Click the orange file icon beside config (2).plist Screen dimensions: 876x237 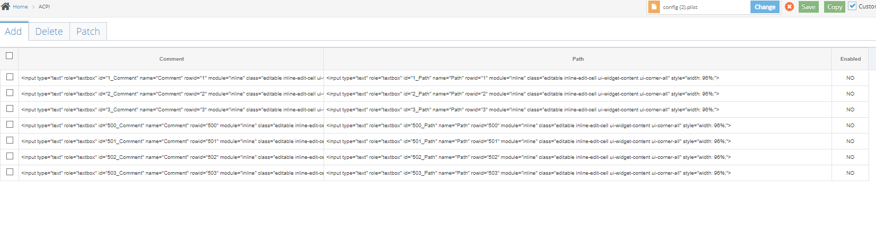pyautogui.click(x=654, y=7)
